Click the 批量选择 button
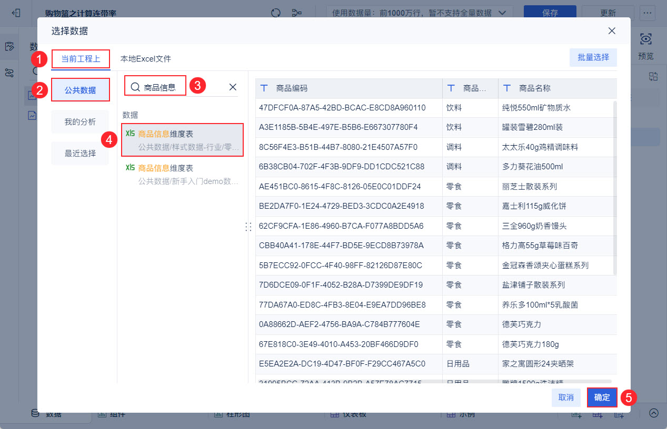 pos(593,58)
